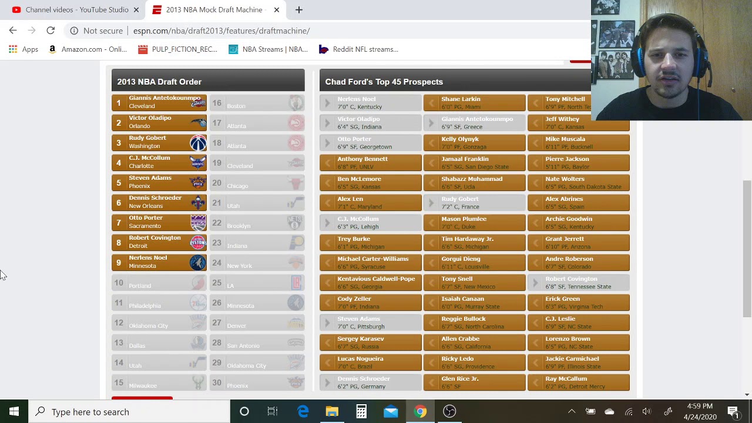Viewport: 752px width, 423px height.
Task: Click the Minnesota logo at pick 9
Action: pyautogui.click(x=198, y=263)
